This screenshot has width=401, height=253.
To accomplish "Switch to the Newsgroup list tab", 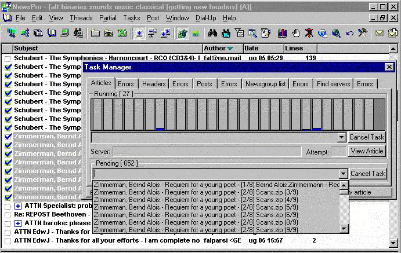I will pos(265,84).
